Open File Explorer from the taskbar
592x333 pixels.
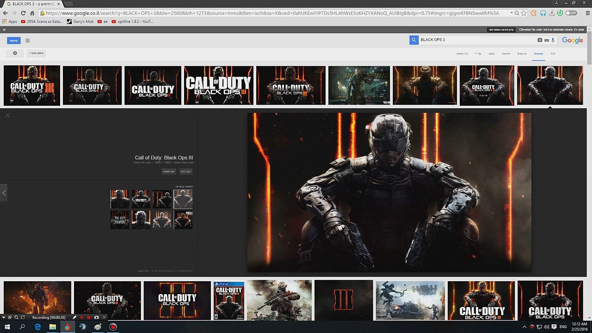(52, 327)
